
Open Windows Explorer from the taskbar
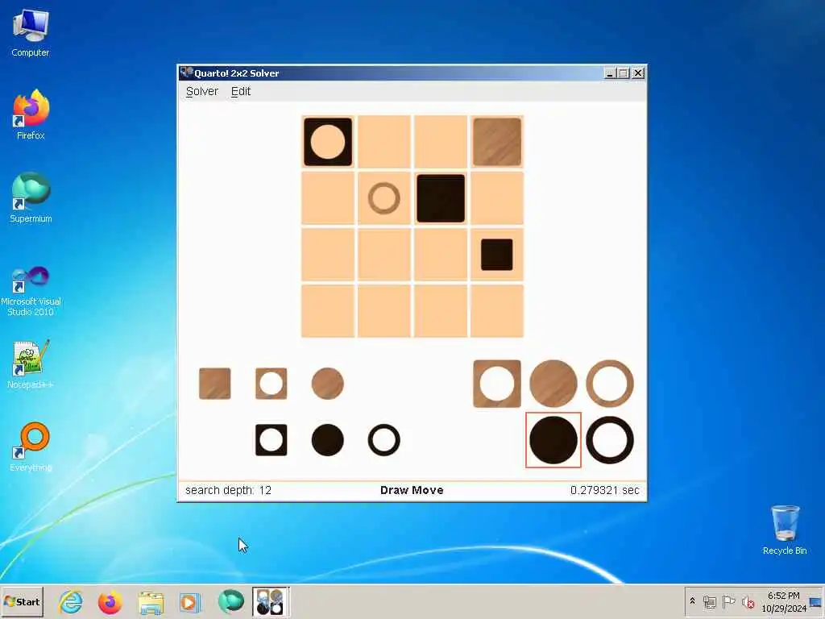point(151,602)
